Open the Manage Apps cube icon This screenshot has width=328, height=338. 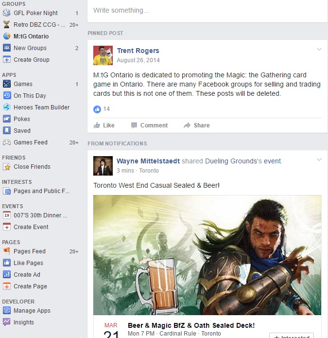(7, 310)
